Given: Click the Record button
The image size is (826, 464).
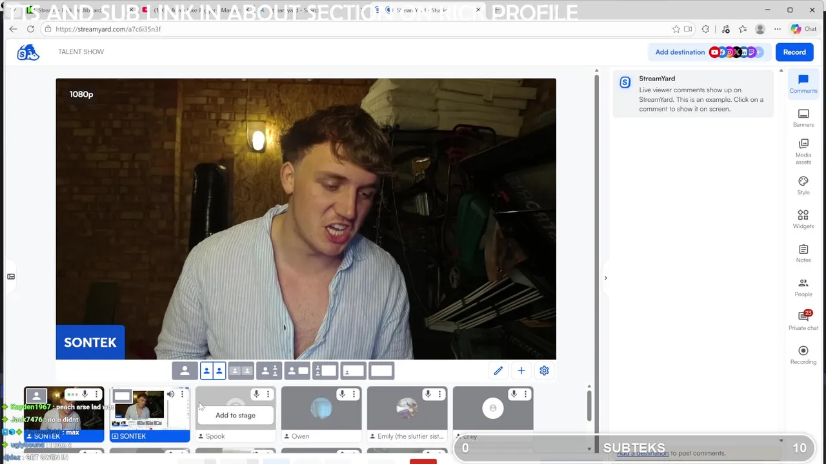Looking at the screenshot, I should point(794,52).
